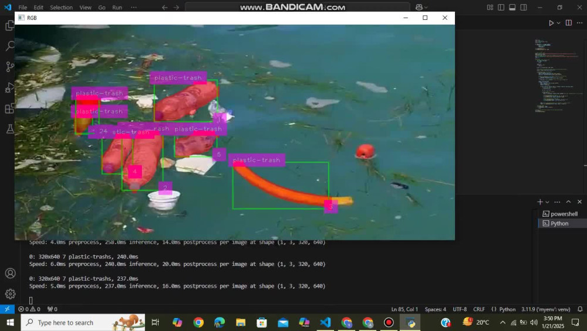Close the terminal panel
Screen dimensions: 587x331
click(x=579, y=202)
